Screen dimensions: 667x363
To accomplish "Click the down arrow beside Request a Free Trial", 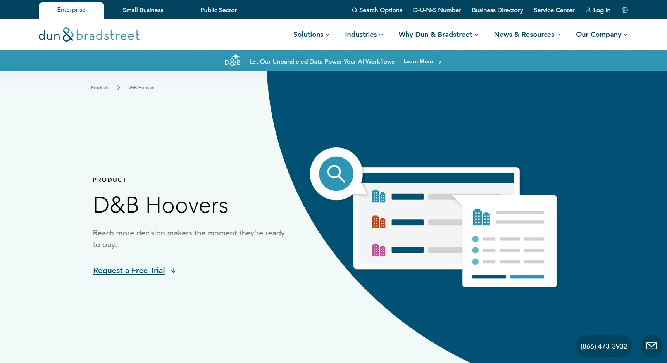I will pyautogui.click(x=174, y=270).
